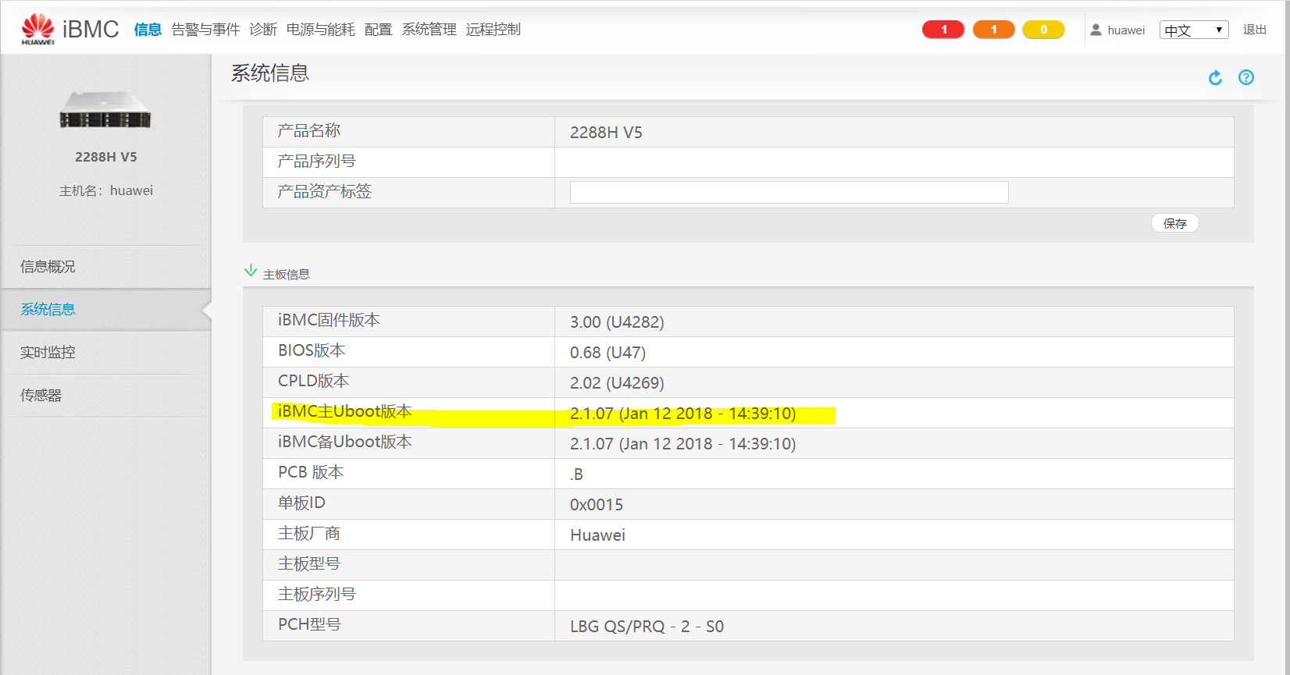Open the 系统管理 menu
Image resolution: width=1290 pixels, height=675 pixels.
[x=429, y=30]
